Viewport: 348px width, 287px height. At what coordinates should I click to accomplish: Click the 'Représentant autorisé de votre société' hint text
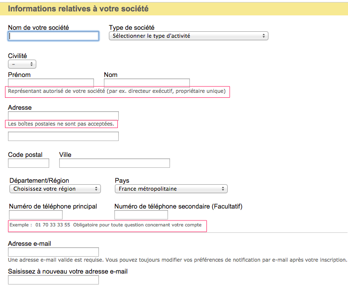pos(117,91)
